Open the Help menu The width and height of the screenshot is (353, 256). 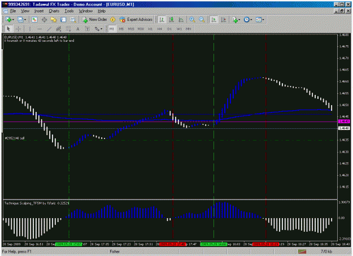[102, 11]
